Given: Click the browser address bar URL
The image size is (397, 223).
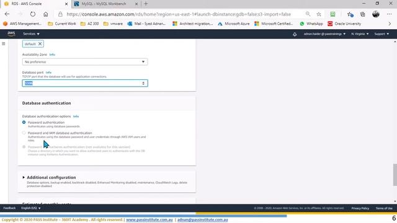Looking at the screenshot, I should pos(179,14).
